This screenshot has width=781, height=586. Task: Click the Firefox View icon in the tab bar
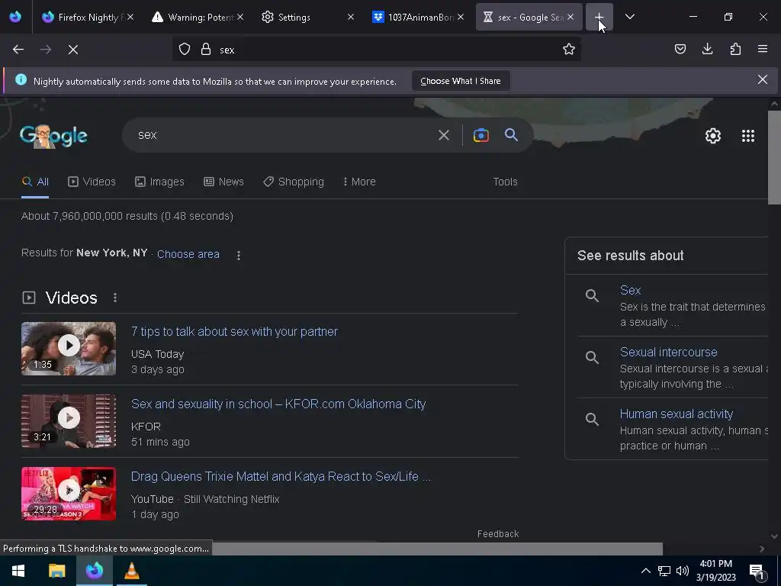pyautogui.click(x=15, y=17)
